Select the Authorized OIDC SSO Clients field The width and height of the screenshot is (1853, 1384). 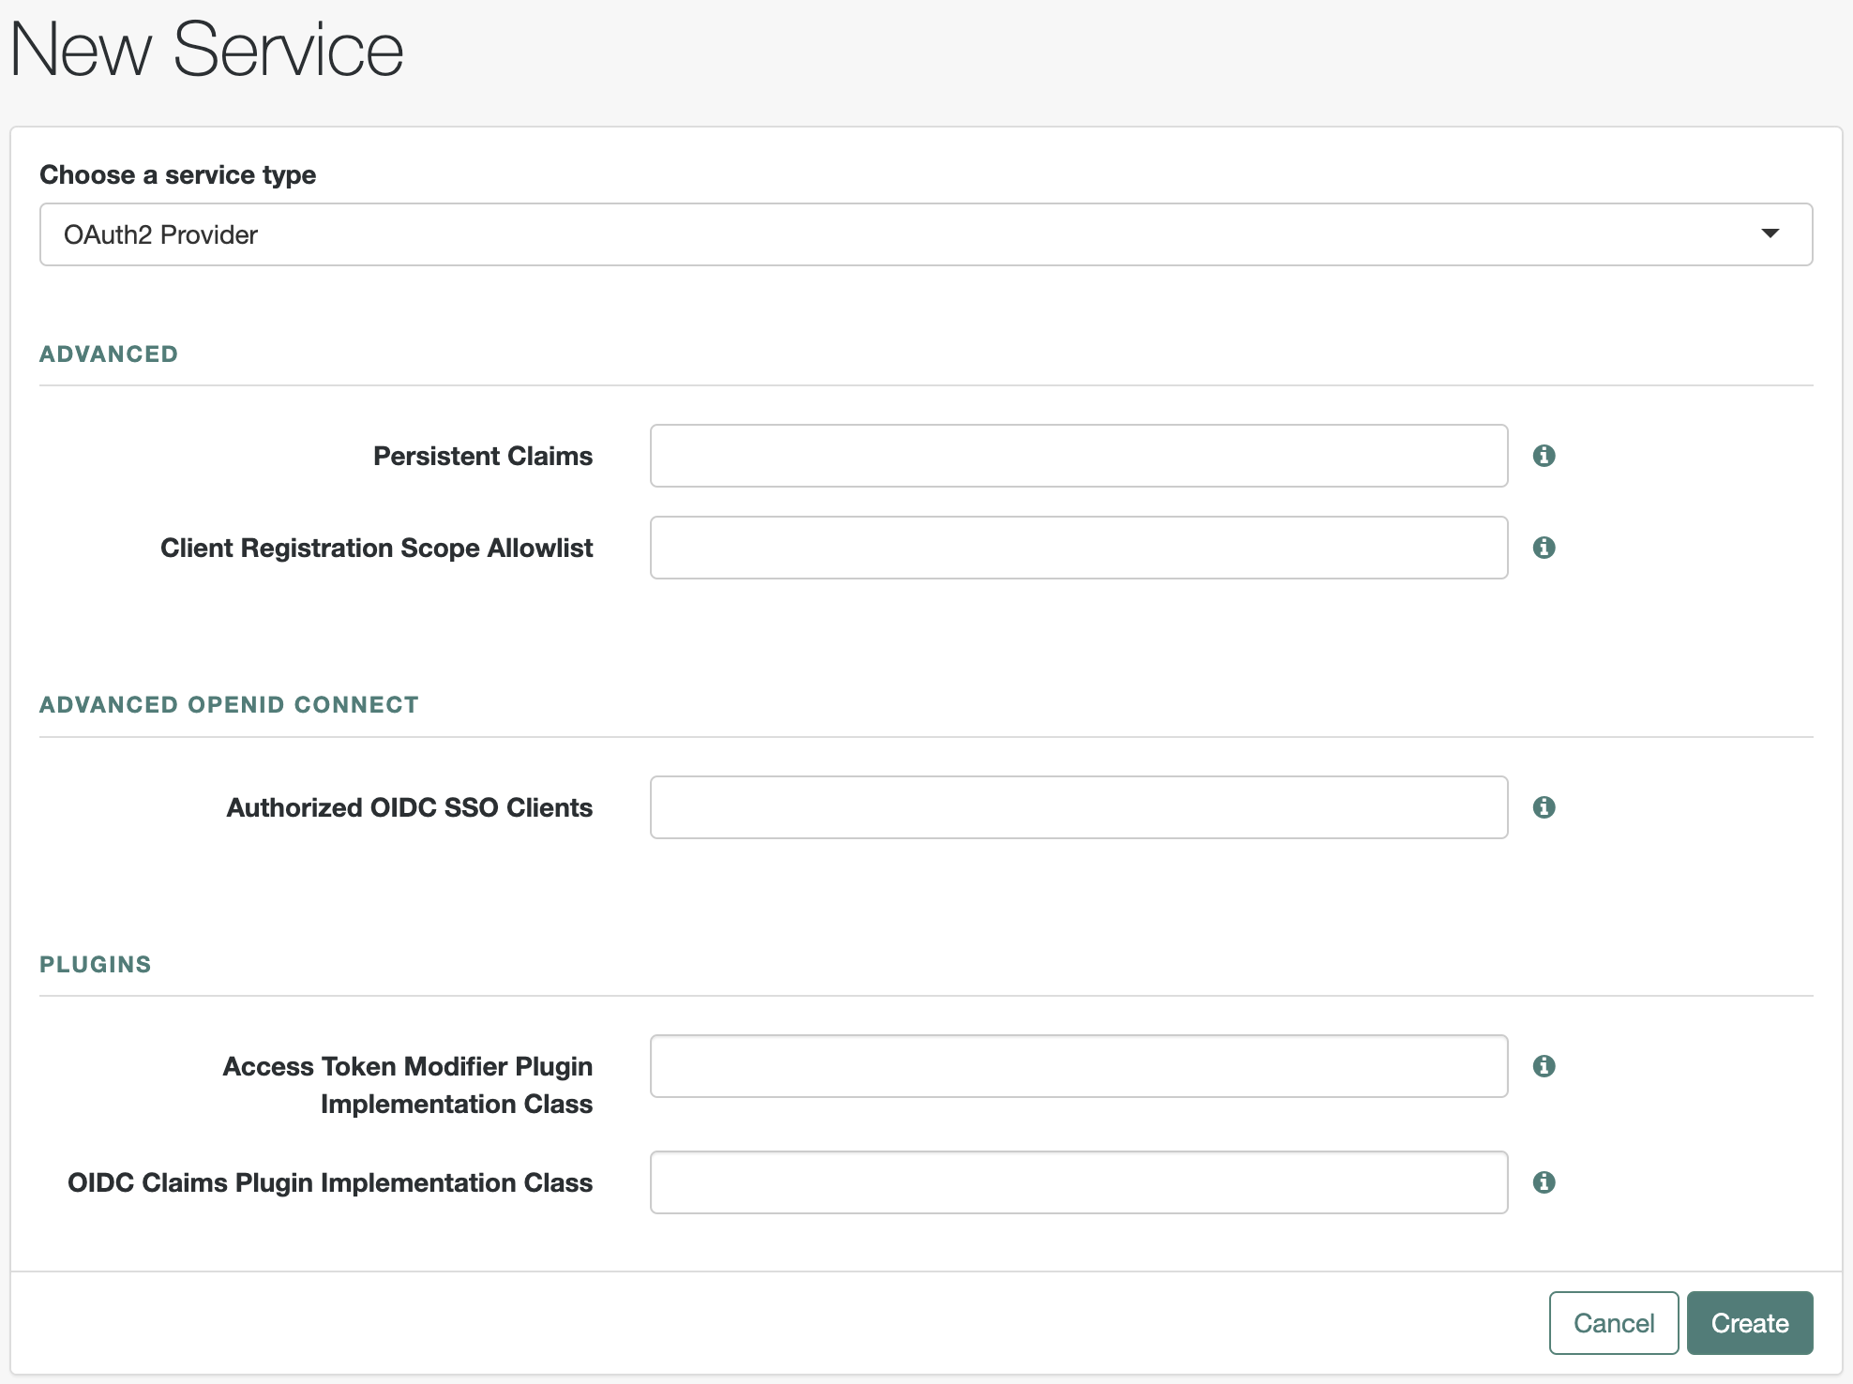click(x=1078, y=807)
